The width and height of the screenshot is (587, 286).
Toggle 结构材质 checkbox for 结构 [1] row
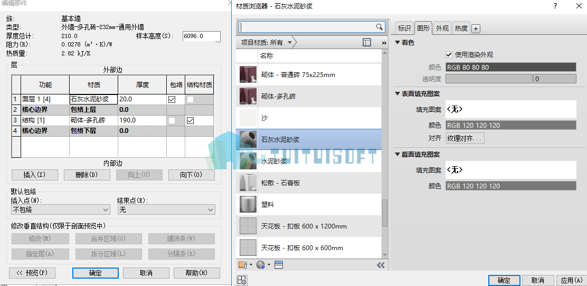pos(190,120)
